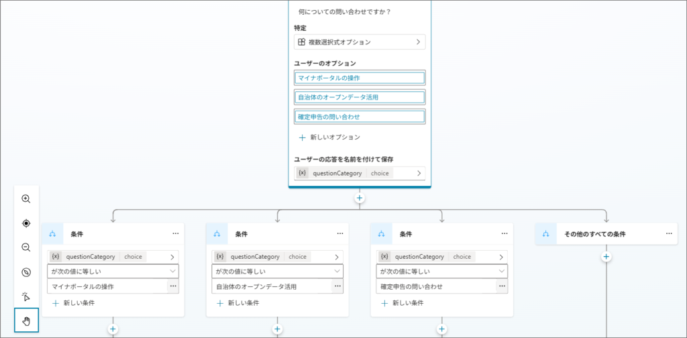Click the マイナポータルの操作 user option field

pos(360,78)
